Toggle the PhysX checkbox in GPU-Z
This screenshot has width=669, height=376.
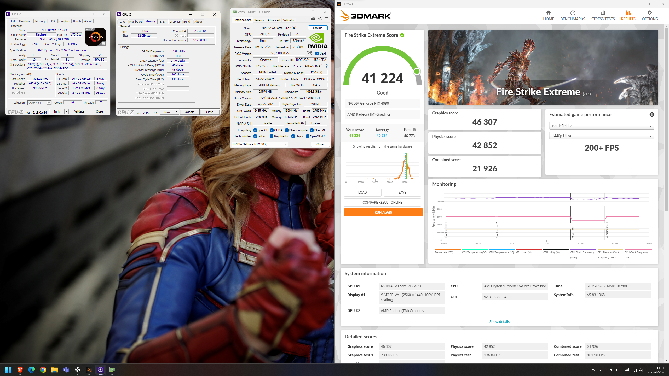(x=293, y=136)
